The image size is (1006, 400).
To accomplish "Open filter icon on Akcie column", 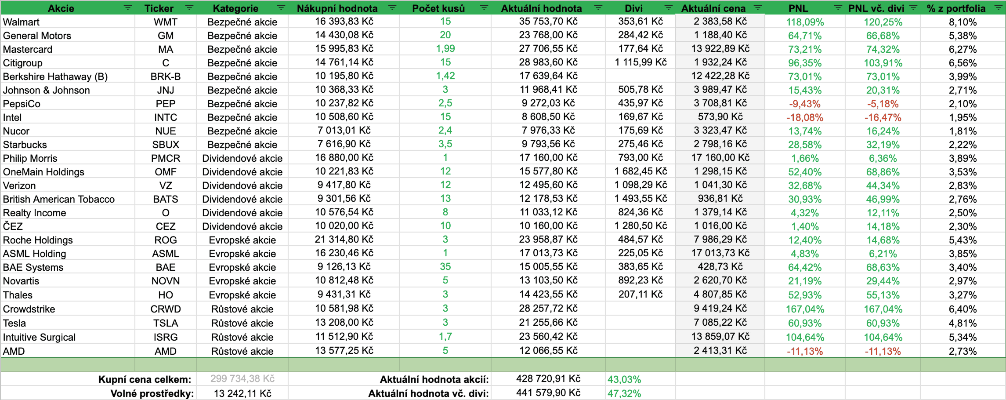I will [127, 7].
